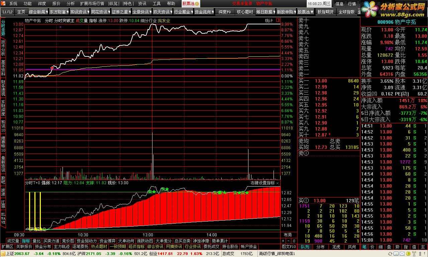Click the red arrow marker on price line
This screenshot has width=428, height=257.
(x=52, y=68)
